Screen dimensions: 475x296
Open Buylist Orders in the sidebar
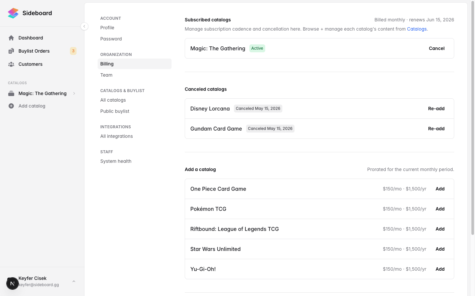click(34, 51)
